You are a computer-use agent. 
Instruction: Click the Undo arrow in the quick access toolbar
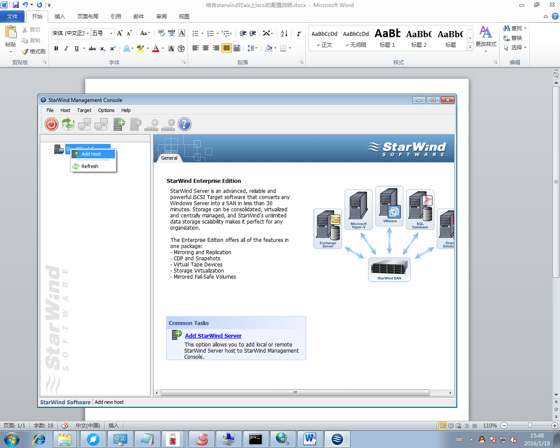click(x=25, y=5)
